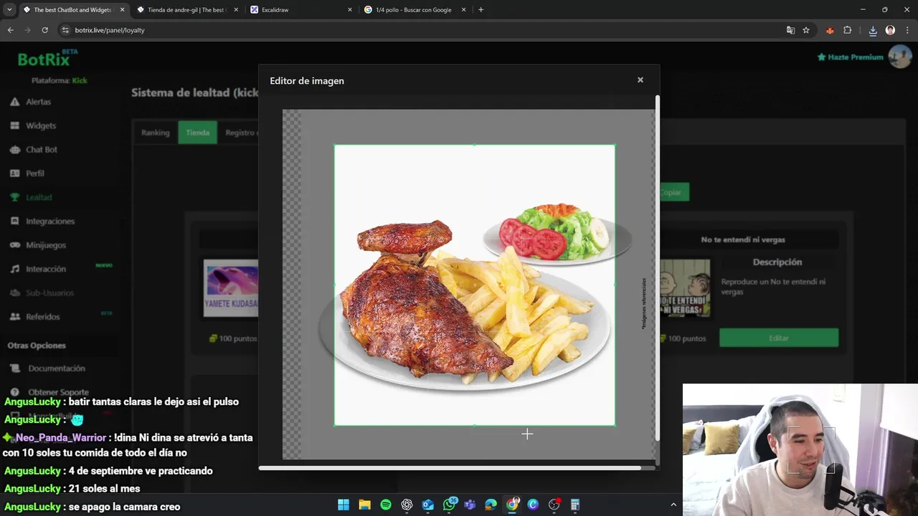Open Microsoft Teams from the taskbar
The height and width of the screenshot is (516, 918).
(x=470, y=505)
